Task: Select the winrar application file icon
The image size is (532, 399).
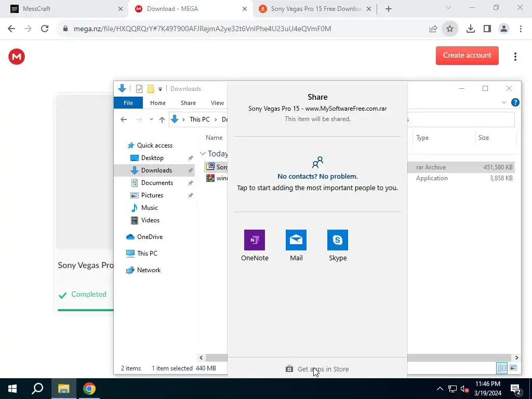Action: pos(210,178)
